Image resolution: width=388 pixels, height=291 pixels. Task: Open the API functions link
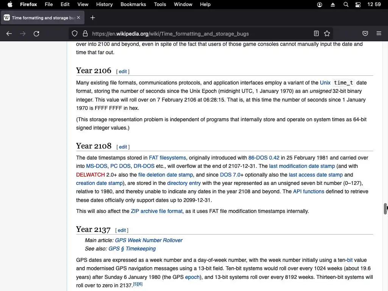pos(308,192)
